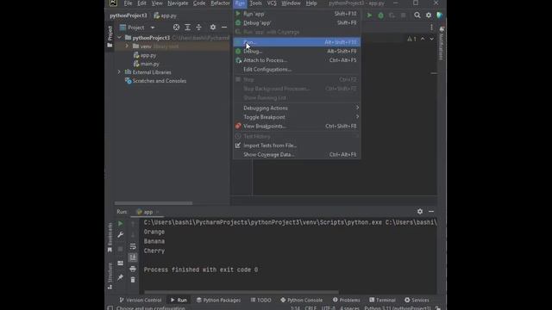Expand the venv folder
This screenshot has height=310, width=552.
127,46
